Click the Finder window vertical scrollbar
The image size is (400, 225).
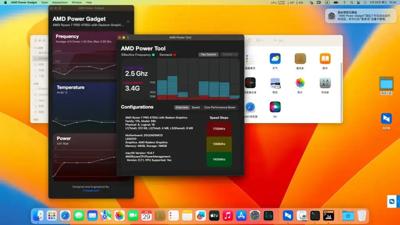341,92
